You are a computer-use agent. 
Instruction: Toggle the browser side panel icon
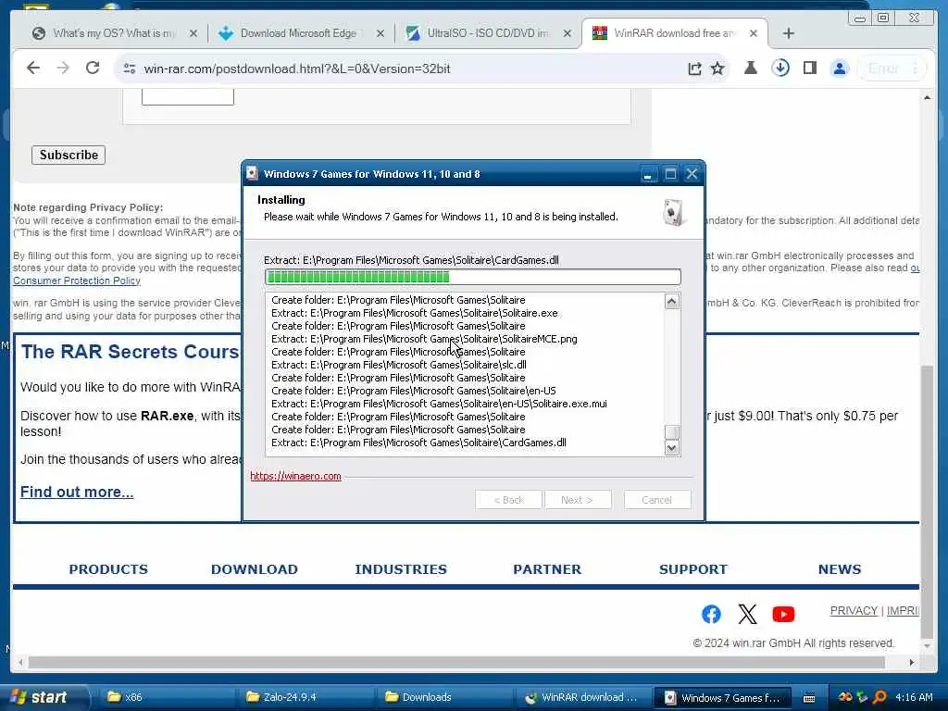tap(809, 68)
